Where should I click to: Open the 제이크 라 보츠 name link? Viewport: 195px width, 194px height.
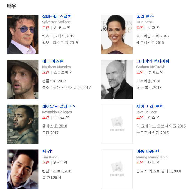point(149,106)
